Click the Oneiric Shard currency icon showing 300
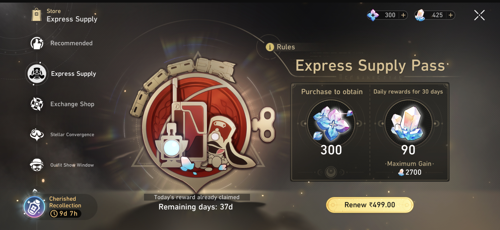 pos(373,15)
